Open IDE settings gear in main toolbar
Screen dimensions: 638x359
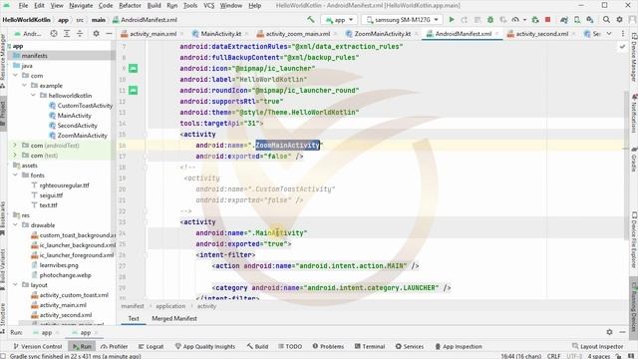(x=619, y=20)
